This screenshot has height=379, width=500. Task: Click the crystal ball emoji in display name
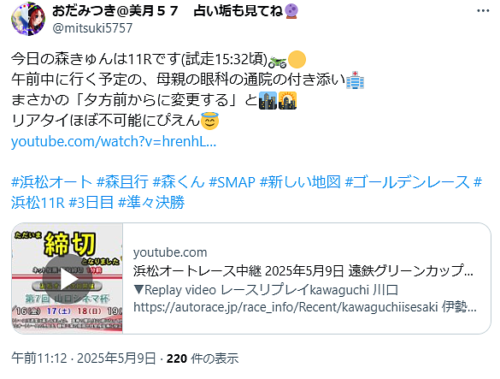coord(291,11)
